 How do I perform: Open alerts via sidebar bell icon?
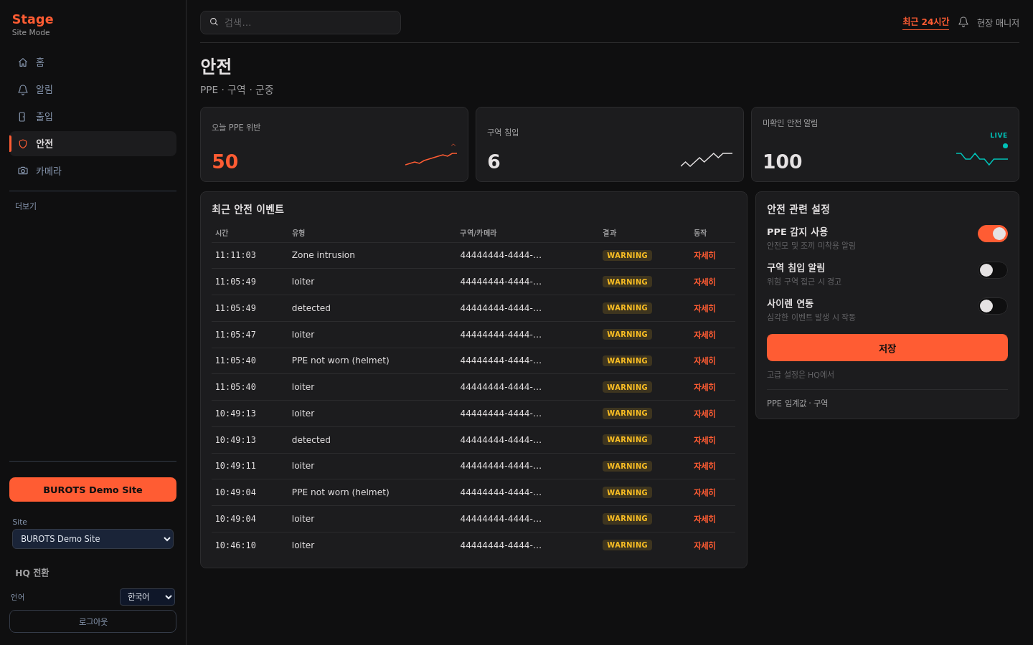tap(23, 90)
